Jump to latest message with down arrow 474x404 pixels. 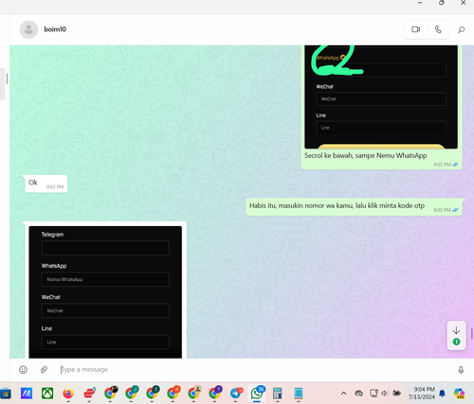(456, 335)
